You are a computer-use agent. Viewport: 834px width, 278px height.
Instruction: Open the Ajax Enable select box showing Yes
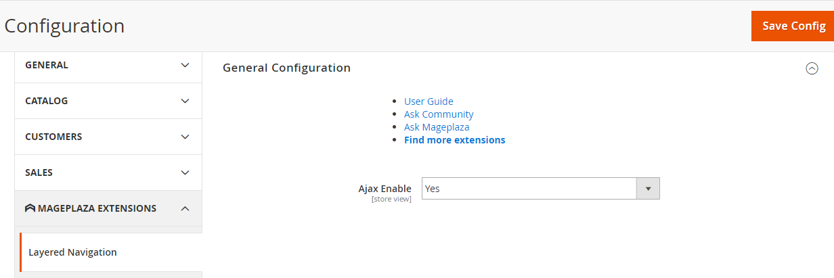point(529,189)
